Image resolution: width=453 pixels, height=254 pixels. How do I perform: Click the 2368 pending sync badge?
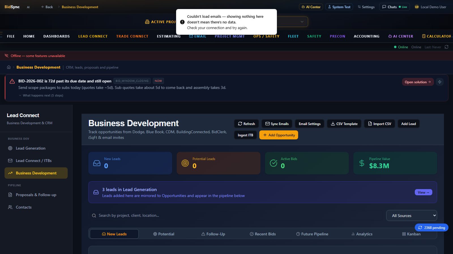point(431,227)
